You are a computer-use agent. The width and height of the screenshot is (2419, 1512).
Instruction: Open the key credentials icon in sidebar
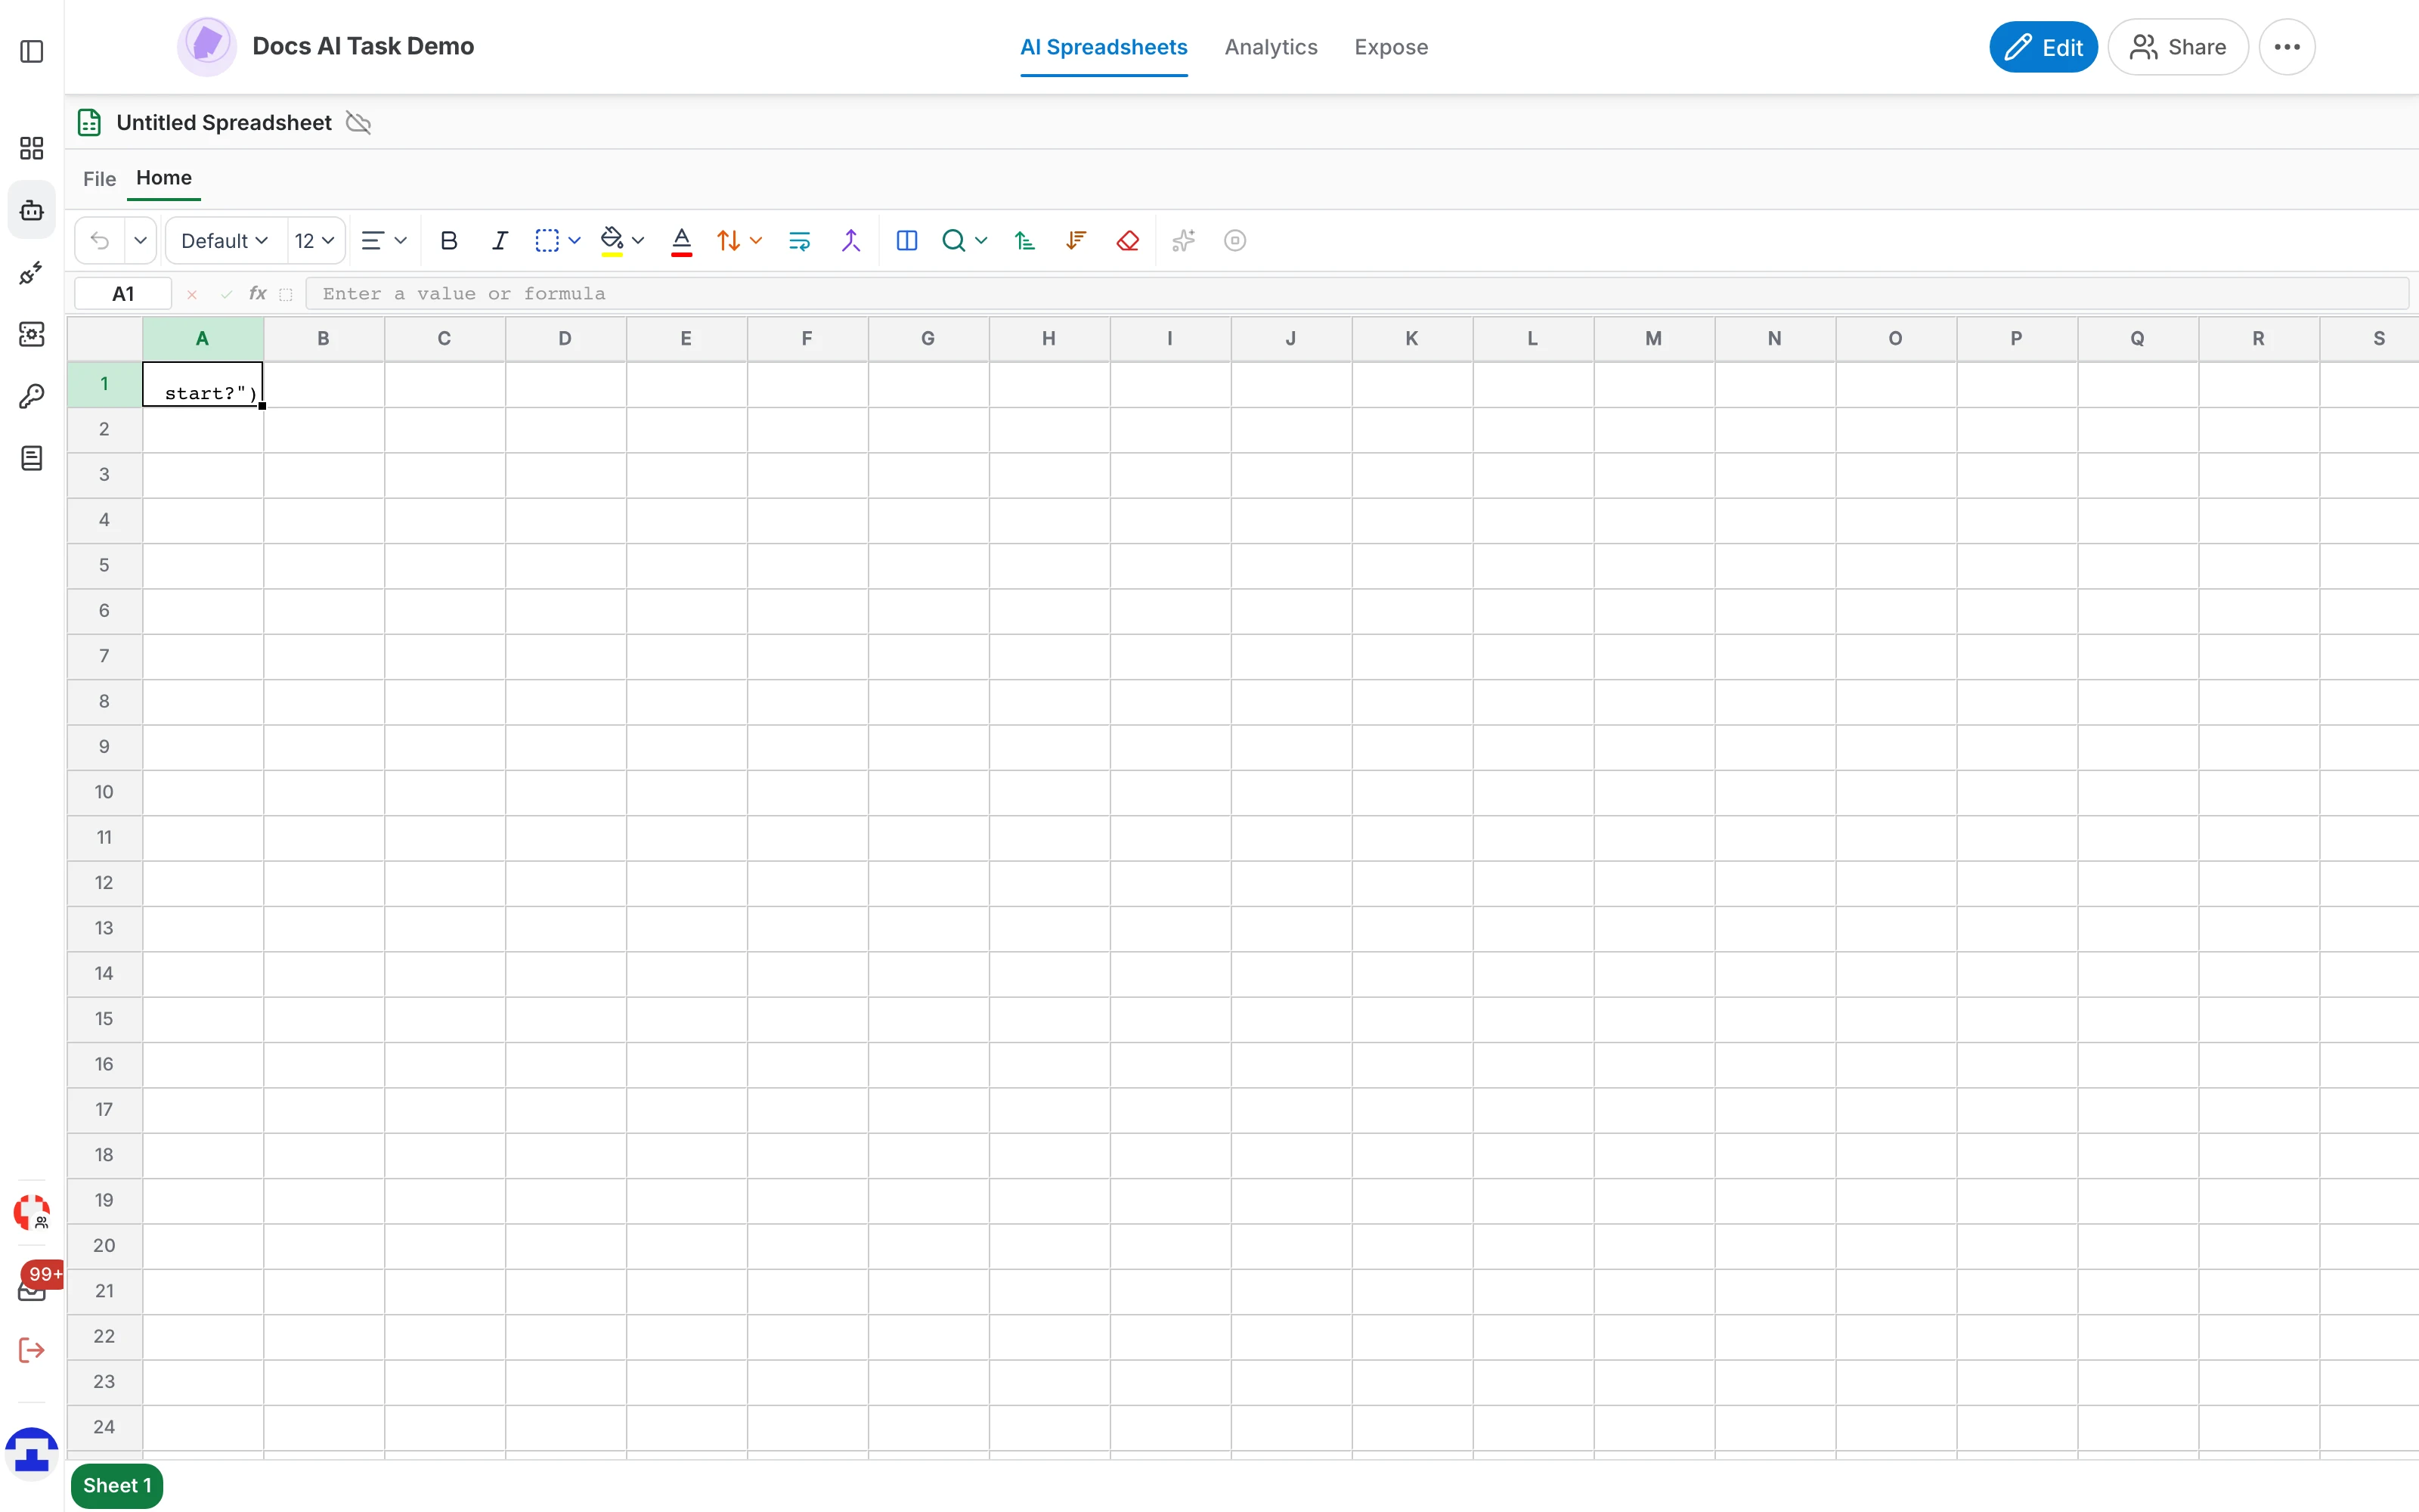click(x=32, y=396)
